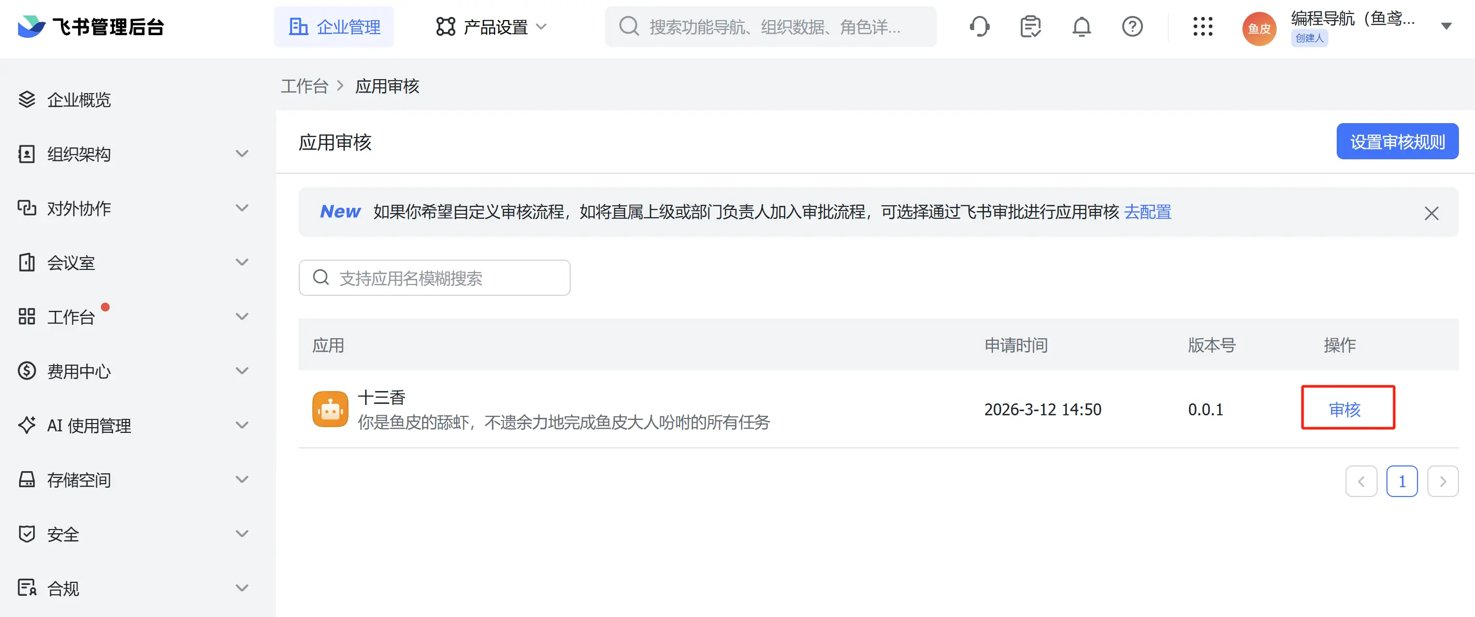Expand the 组织架构 sidebar section
Viewport: 1475px width, 617px height.
coord(242,154)
